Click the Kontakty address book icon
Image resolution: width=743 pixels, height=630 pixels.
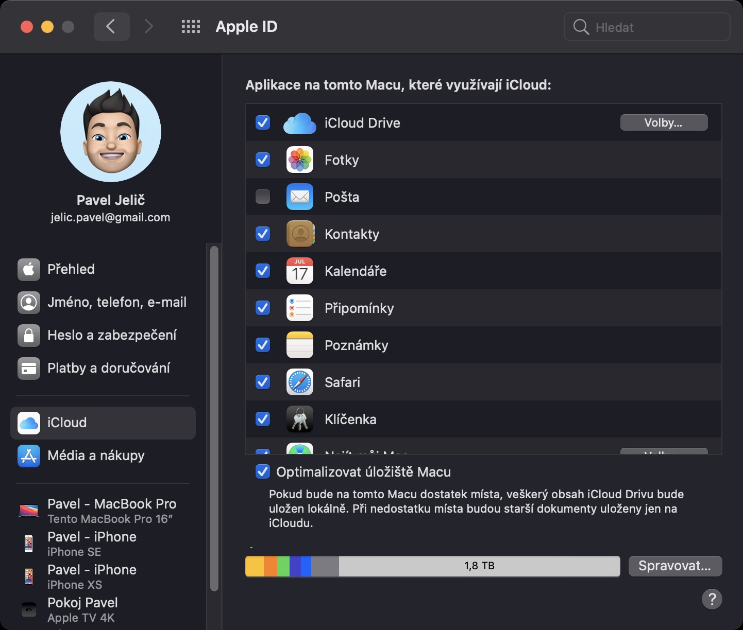point(300,234)
